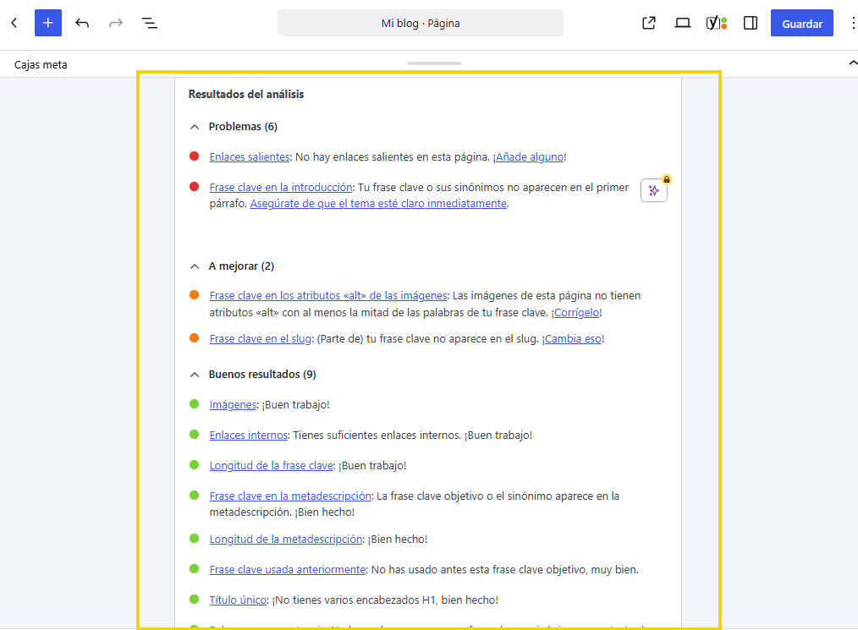Follow the ¡Corrígelo! link
The image size is (858, 630).
point(576,313)
